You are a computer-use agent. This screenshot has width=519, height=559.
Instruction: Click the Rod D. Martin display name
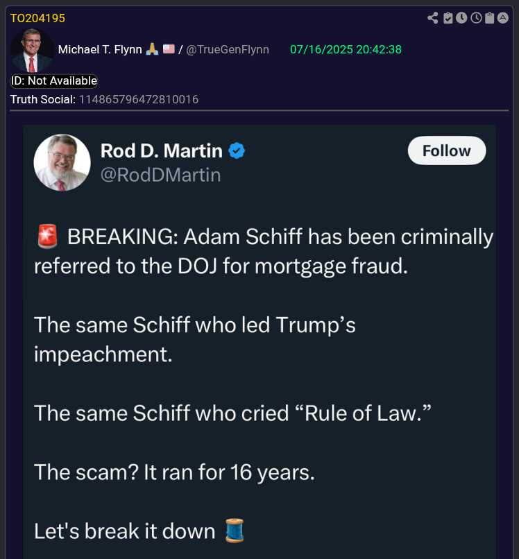[161, 150]
